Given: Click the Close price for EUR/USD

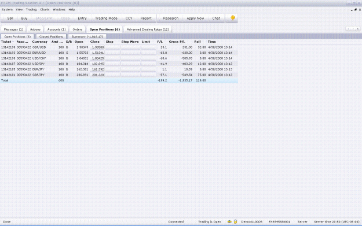Looking at the screenshot, I should 98,53.
